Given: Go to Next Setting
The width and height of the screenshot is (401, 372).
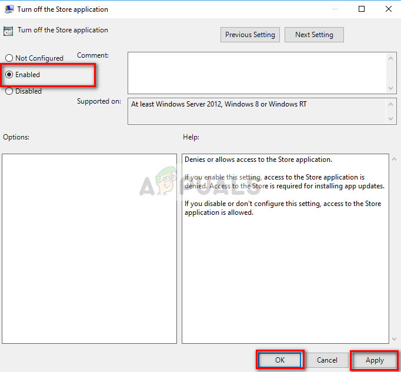Looking at the screenshot, I should point(314,35).
